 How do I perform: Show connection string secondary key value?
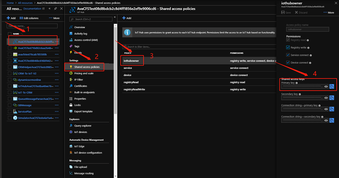pos(326,120)
